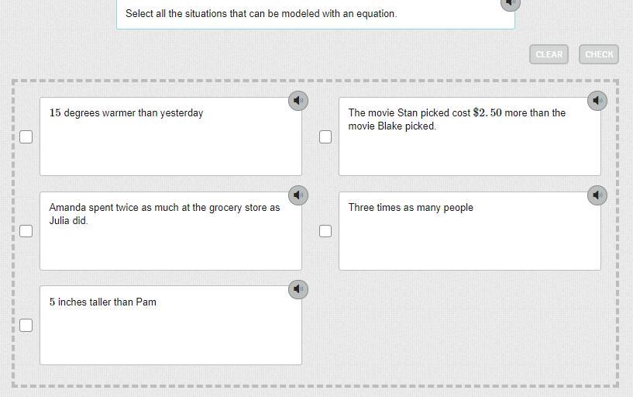Play audio for '15 degrees warmer' card
633x397 pixels.
pos(298,101)
